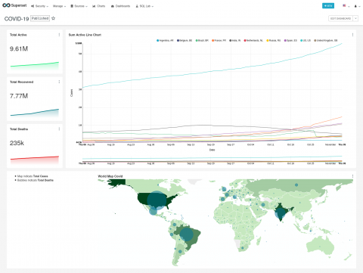Go to the Dashboards menu item
Image resolution: width=363 pixels, height=273 pixels.
coord(120,6)
